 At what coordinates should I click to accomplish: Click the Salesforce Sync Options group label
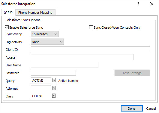[23, 20]
